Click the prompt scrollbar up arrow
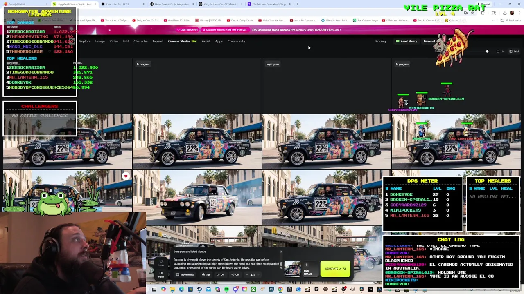The width and height of the screenshot is (524, 294). point(281,252)
